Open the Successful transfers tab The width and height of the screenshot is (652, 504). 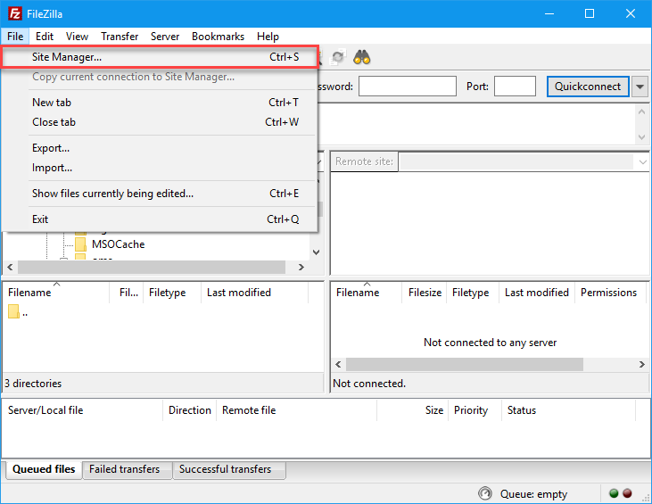click(x=227, y=469)
